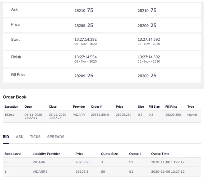Click the Execution column header in Order Book
The width and height of the screenshot is (204, 178).
pyautogui.click(x=11, y=107)
